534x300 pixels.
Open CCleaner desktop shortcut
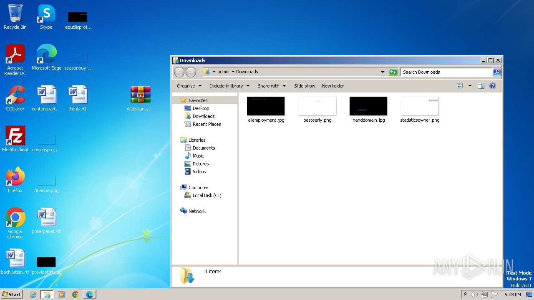15,98
